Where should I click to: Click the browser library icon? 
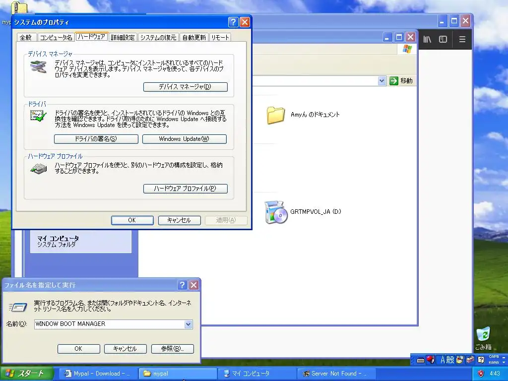(x=427, y=39)
